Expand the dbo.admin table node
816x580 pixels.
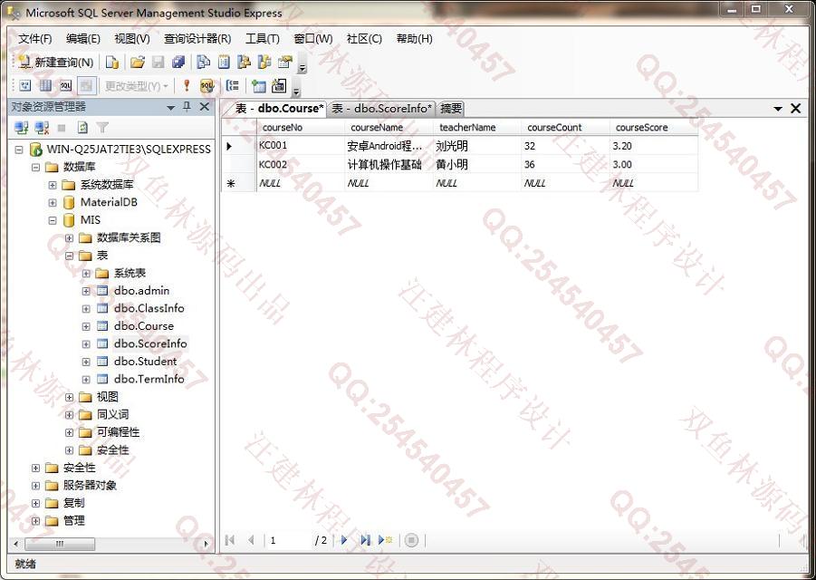point(86,291)
